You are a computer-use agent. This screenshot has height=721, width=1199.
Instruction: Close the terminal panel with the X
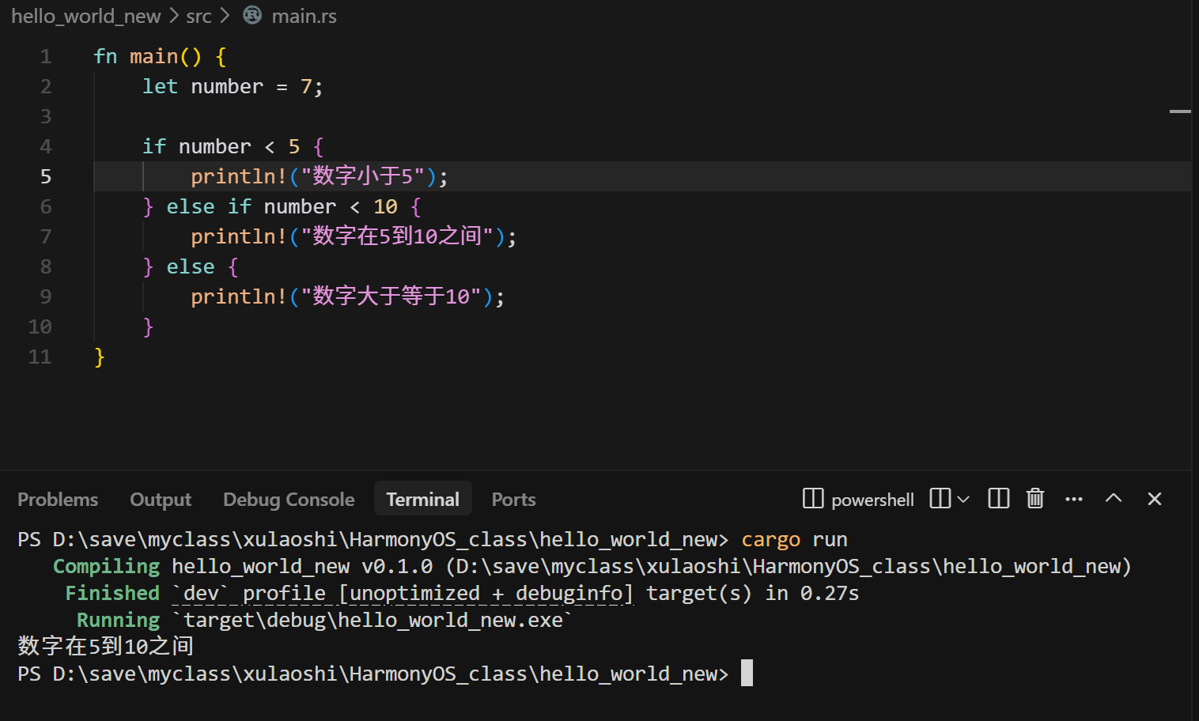click(1155, 498)
